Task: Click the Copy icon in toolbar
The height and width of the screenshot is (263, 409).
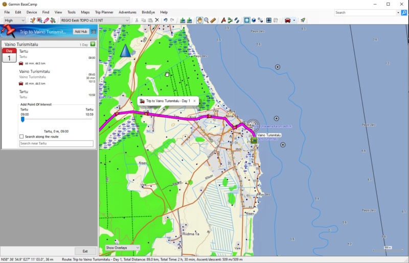Action: click(x=143, y=20)
